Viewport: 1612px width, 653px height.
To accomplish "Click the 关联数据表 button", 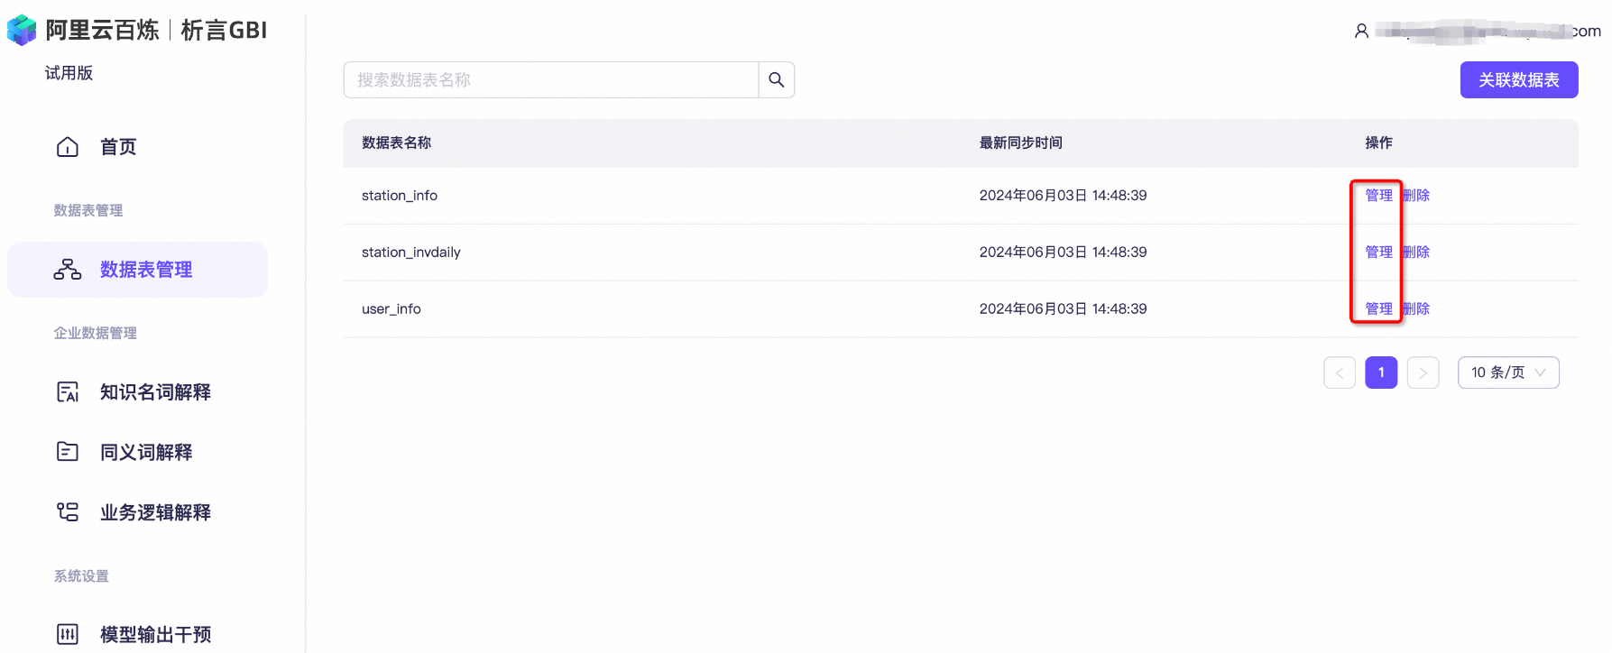I will pos(1519,80).
